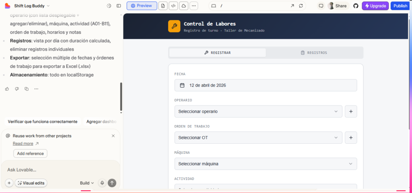Switch to the Preview tab
This screenshot has height=193, width=412.
point(142,6)
